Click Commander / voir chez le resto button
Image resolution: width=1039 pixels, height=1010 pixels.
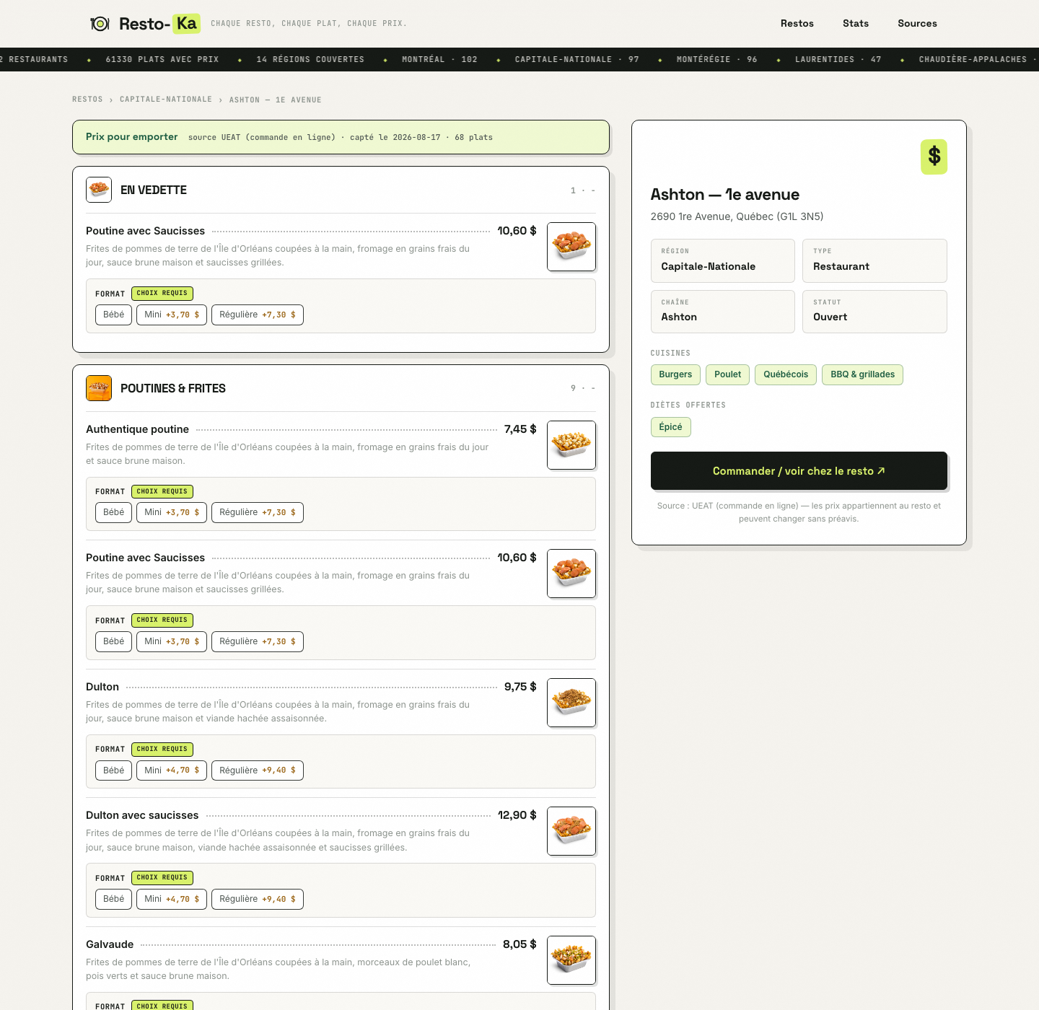pyautogui.click(x=799, y=470)
